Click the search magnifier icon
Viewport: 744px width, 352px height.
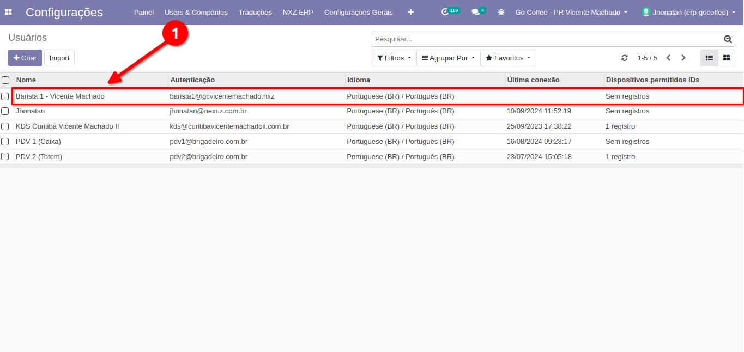tap(727, 39)
